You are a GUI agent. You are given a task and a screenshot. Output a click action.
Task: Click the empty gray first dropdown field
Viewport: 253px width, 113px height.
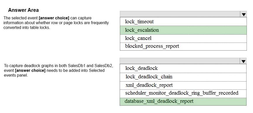180,14
